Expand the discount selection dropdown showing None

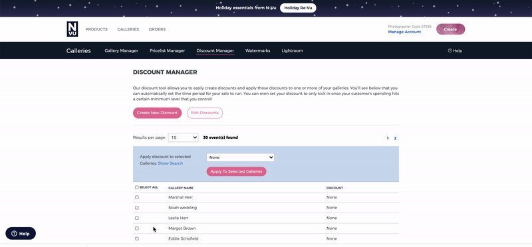[x=240, y=157]
